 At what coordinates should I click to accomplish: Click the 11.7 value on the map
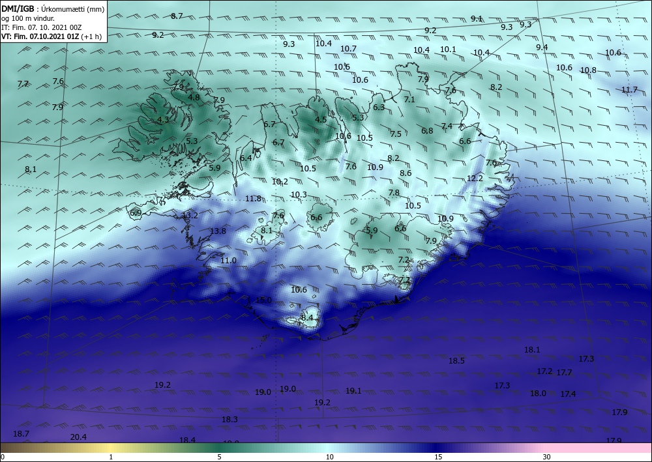tap(629, 89)
